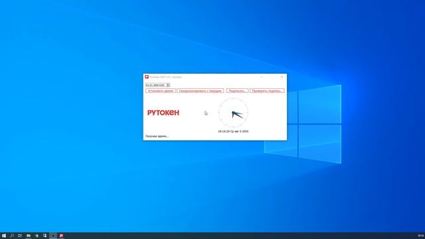The height and width of the screenshot is (239, 425).
Task: Close the Rutoken window
Action: 282,77
